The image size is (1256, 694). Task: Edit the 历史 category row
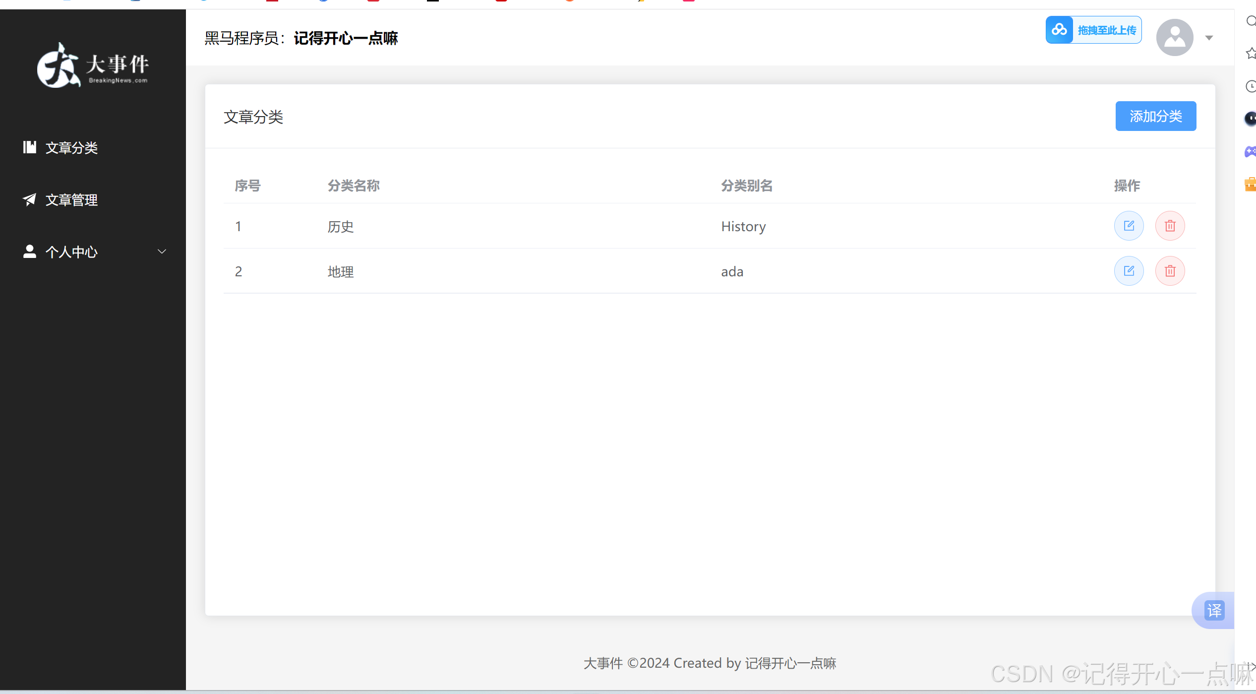(x=1129, y=226)
